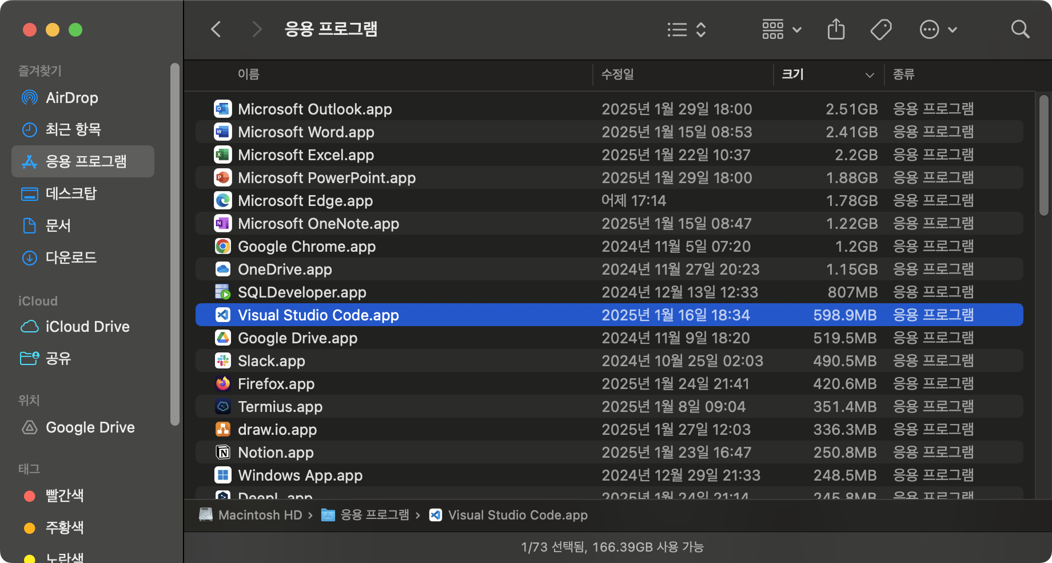The width and height of the screenshot is (1052, 563).
Task: Click the file list vertical scrollbar
Action: pos(1044,156)
